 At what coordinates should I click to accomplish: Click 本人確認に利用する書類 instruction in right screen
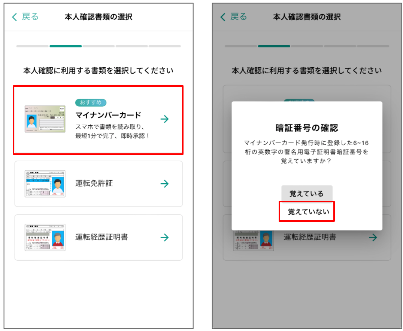click(307, 70)
